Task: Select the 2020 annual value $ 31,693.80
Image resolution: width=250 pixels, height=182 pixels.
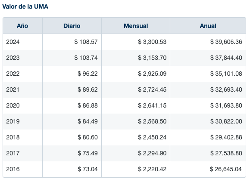Action: click(226, 105)
